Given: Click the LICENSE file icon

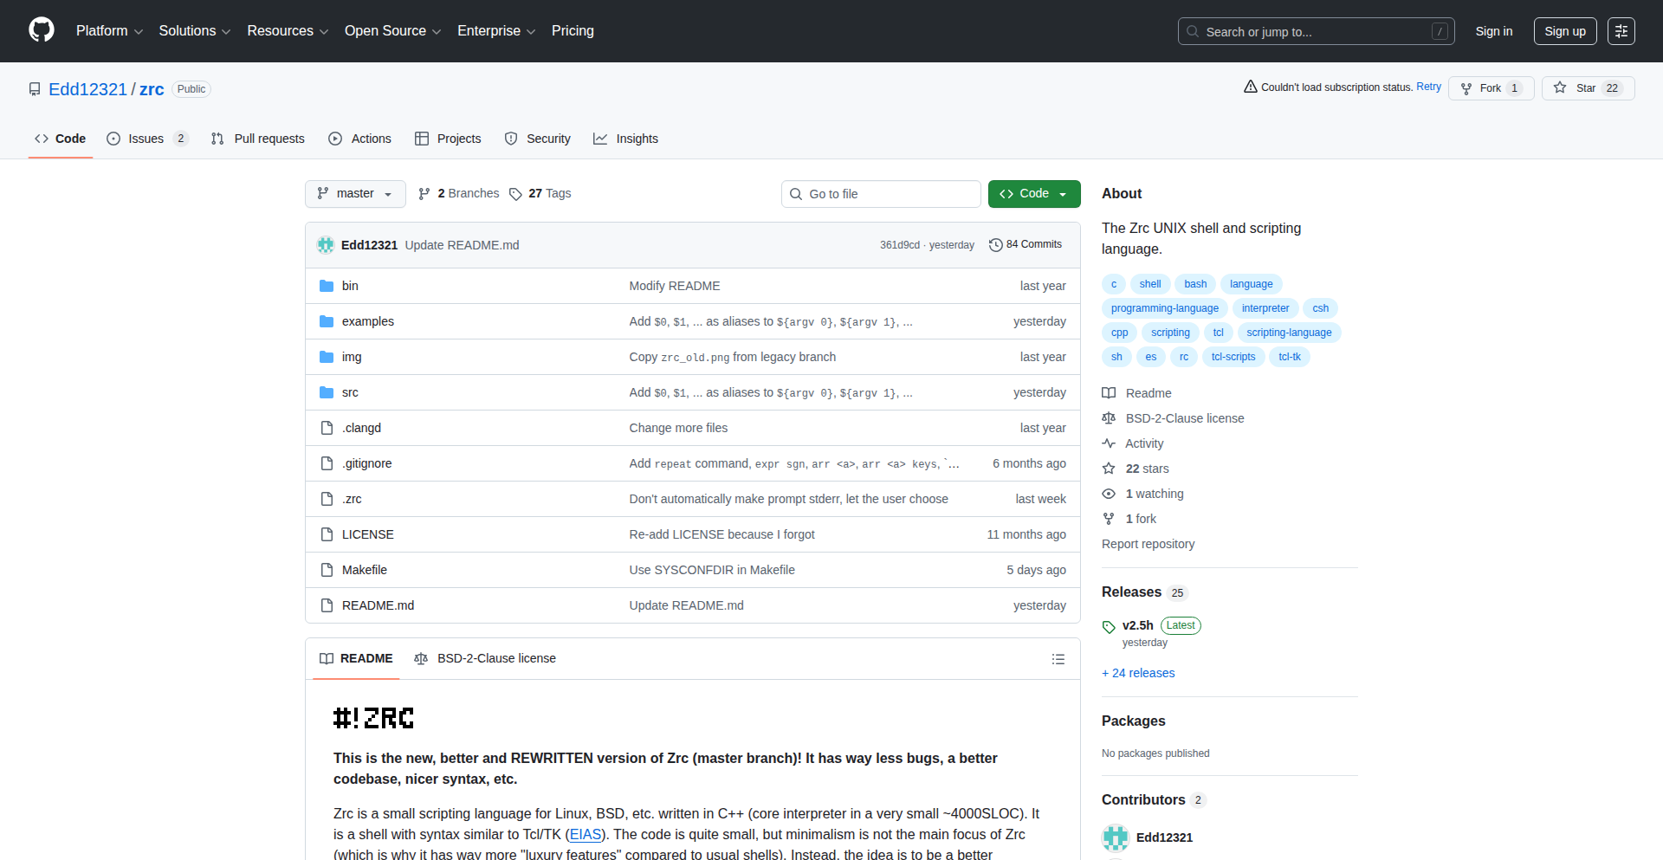Looking at the screenshot, I should [327, 534].
